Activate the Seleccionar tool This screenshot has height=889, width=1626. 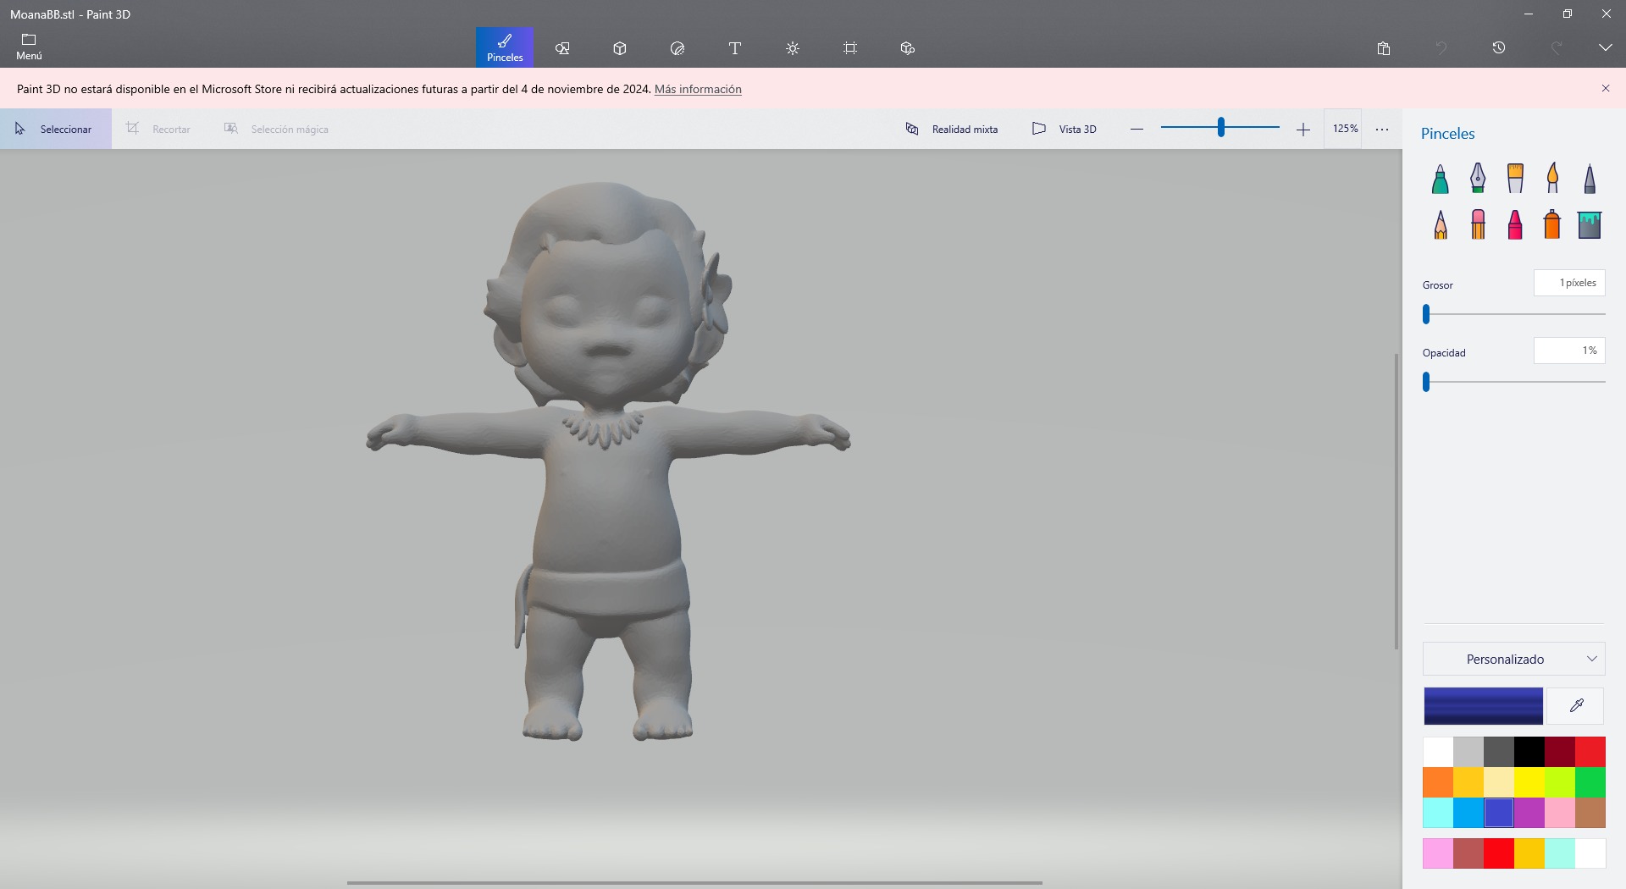pyautogui.click(x=56, y=129)
